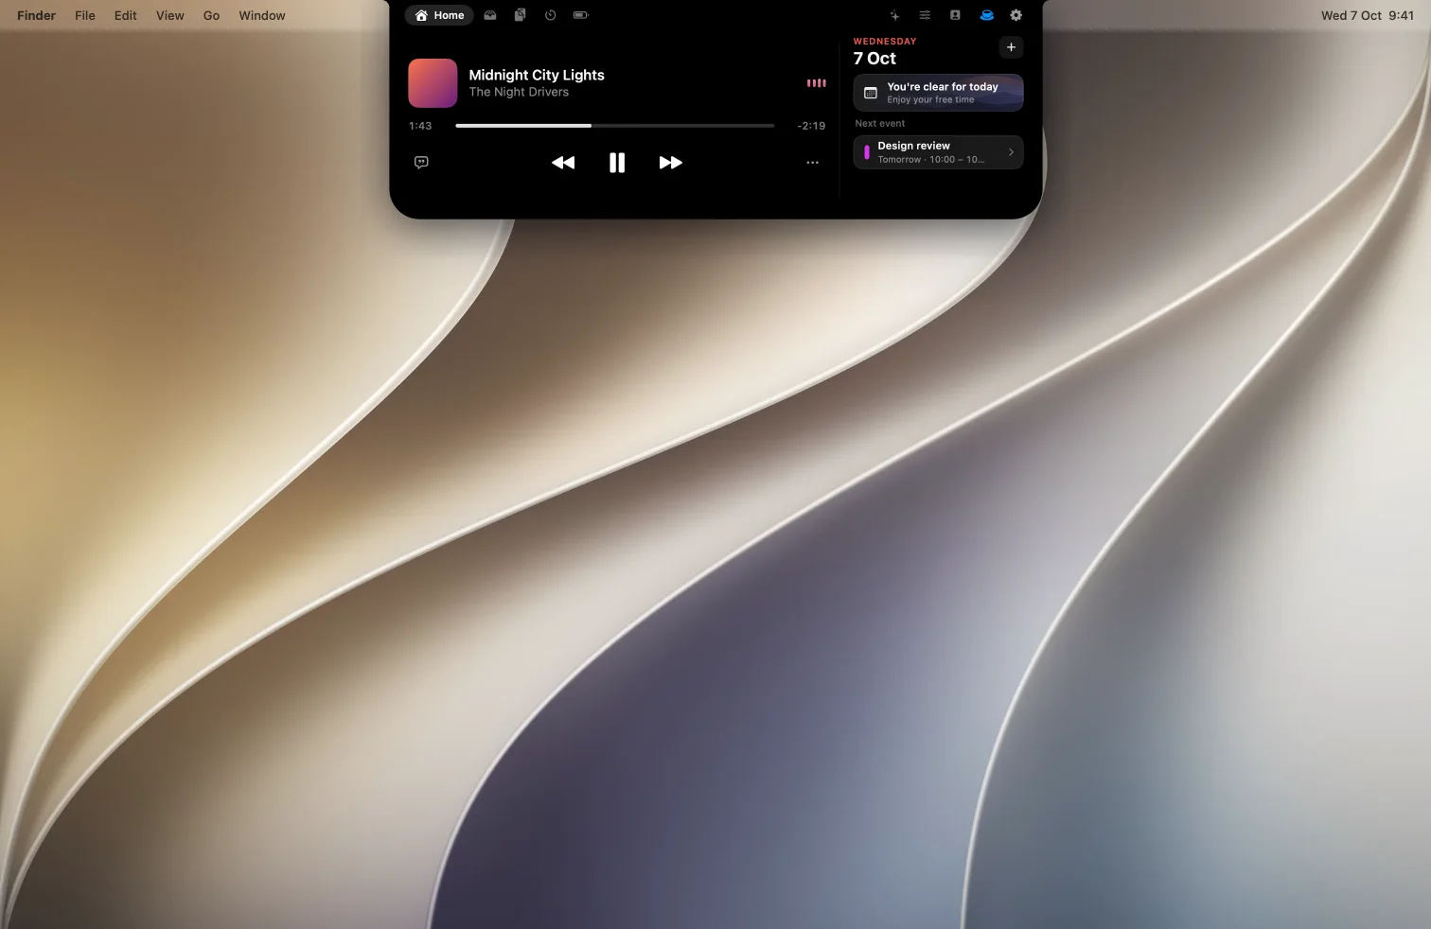Pause the playing song
Image resolution: width=1431 pixels, height=929 pixels.
617,163
